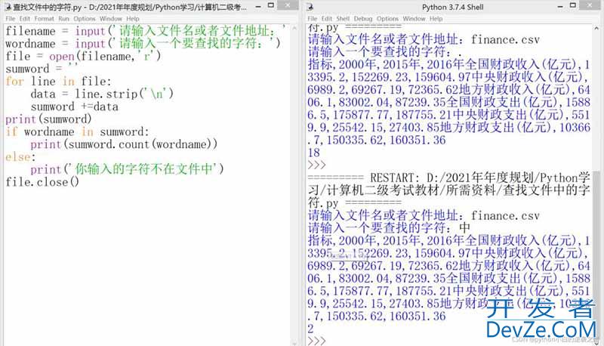This screenshot has height=346, width=604.
Task: Open the Shell menu in the Python Shell
Action: click(343, 18)
